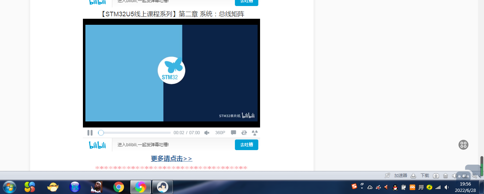Toggle danmaku comments in video player

233,133
